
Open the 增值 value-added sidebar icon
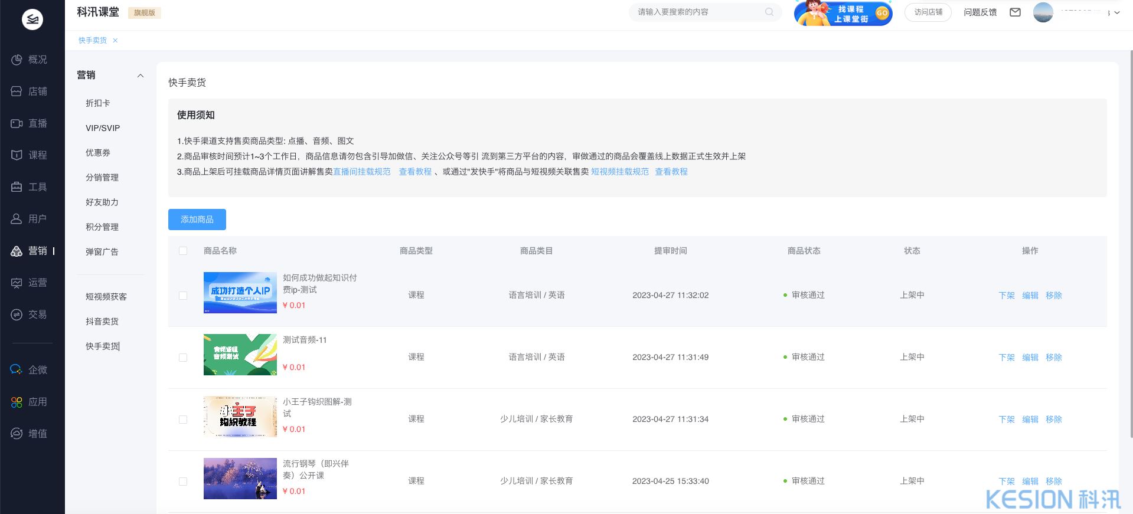[17, 434]
